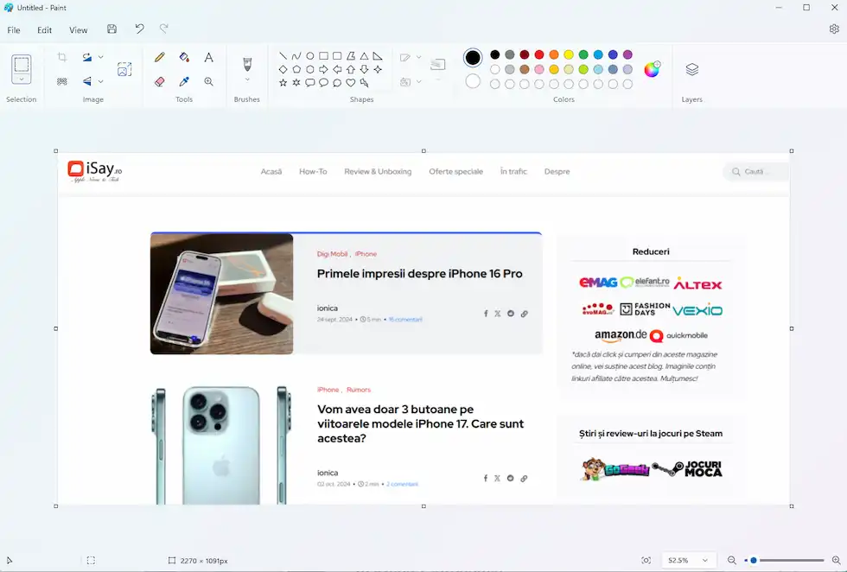Choose the Four-point star shape
The height and width of the screenshot is (572, 847).
(x=378, y=69)
